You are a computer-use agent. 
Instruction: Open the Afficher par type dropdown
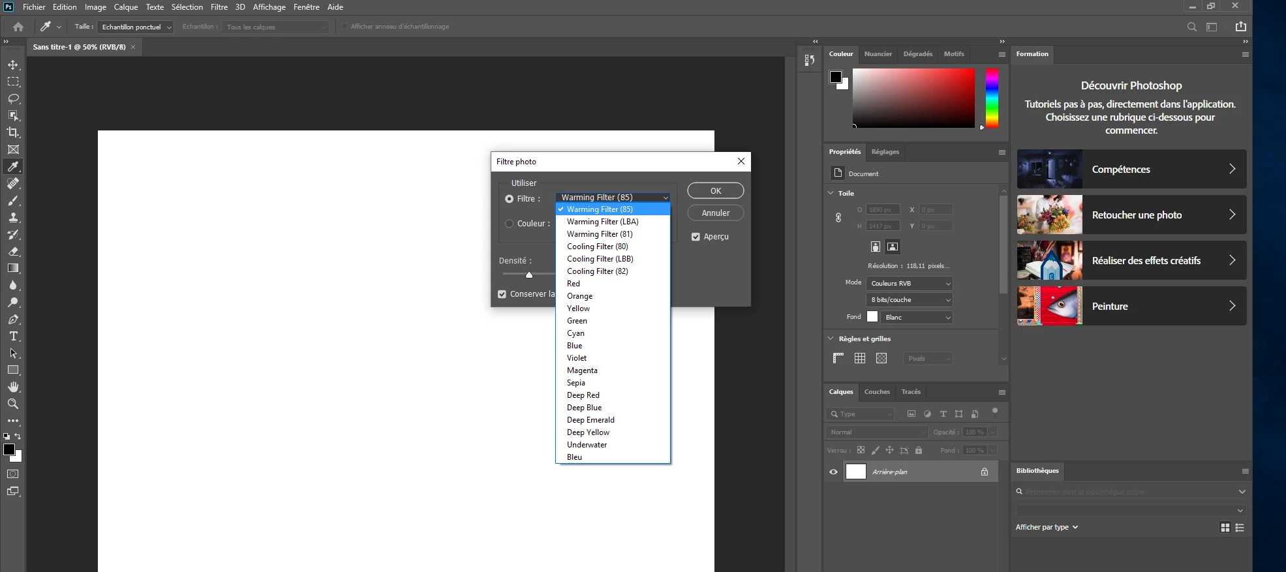[1047, 527]
